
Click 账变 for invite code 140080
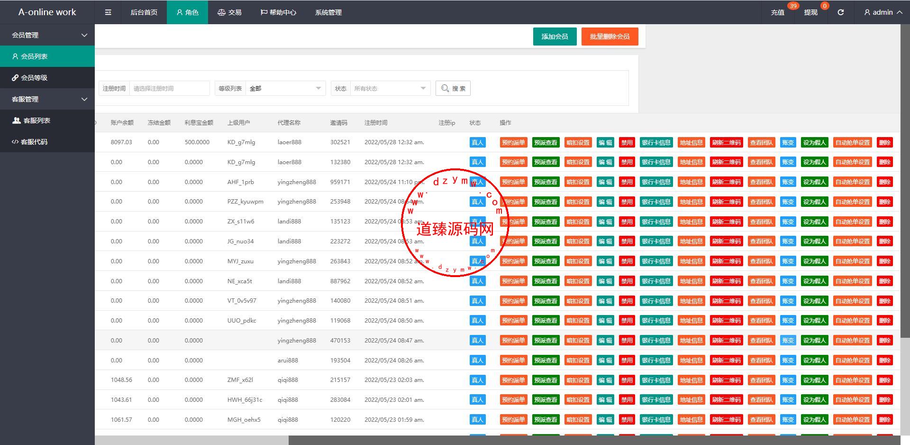coord(788,301)
